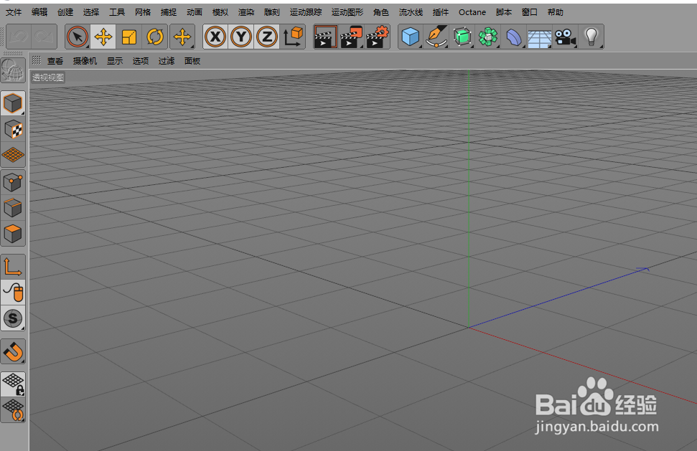Toggle the coordinate system icon
This screenshot has width=697, height=451.
point(293,37)
